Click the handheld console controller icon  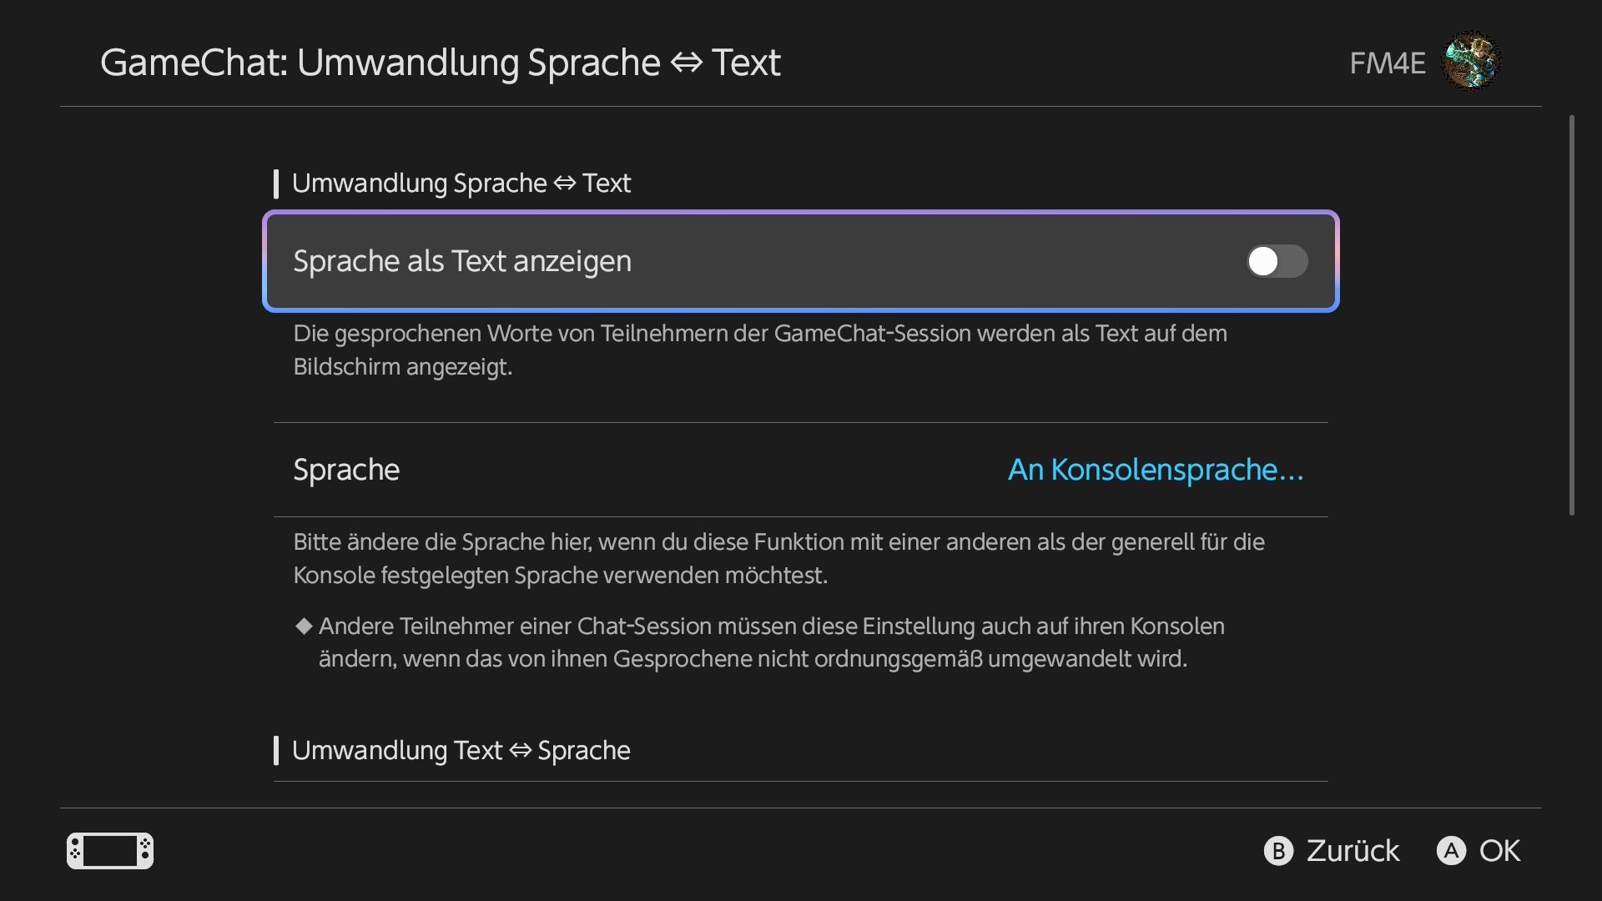point(110,851)
